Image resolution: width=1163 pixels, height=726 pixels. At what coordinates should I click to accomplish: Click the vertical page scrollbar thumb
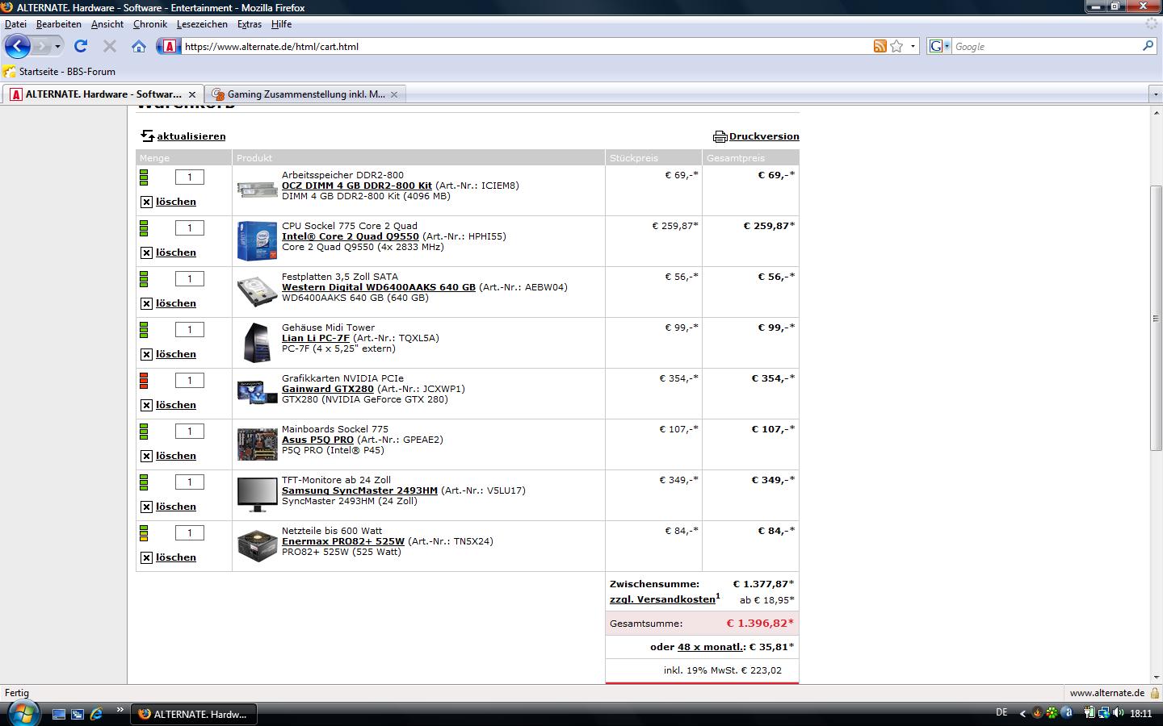pyautogui.click(x=1156, y=318)
